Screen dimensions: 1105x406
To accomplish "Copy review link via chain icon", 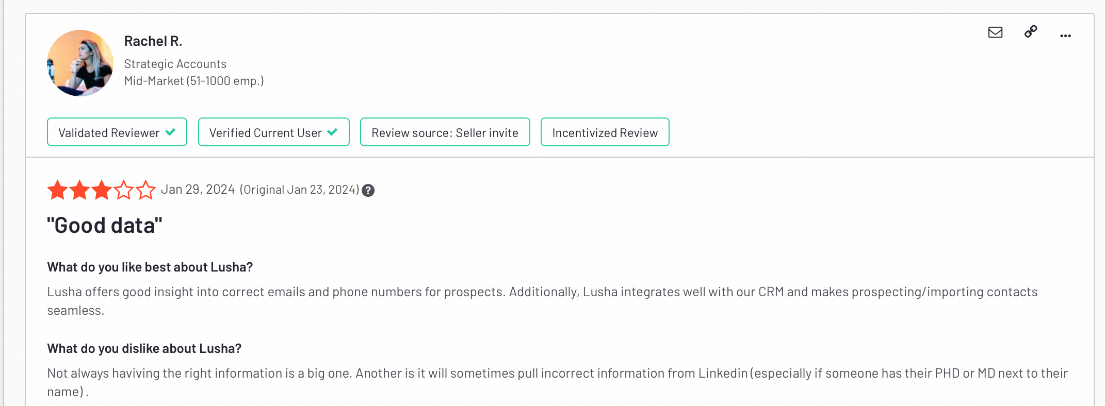I will point(1031,31).
